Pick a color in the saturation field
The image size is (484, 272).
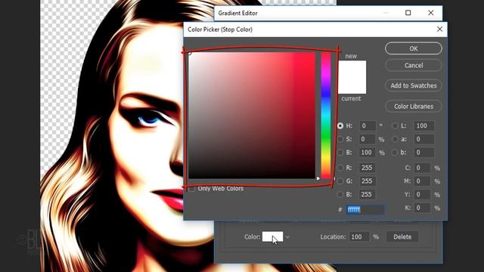point(252,116)
